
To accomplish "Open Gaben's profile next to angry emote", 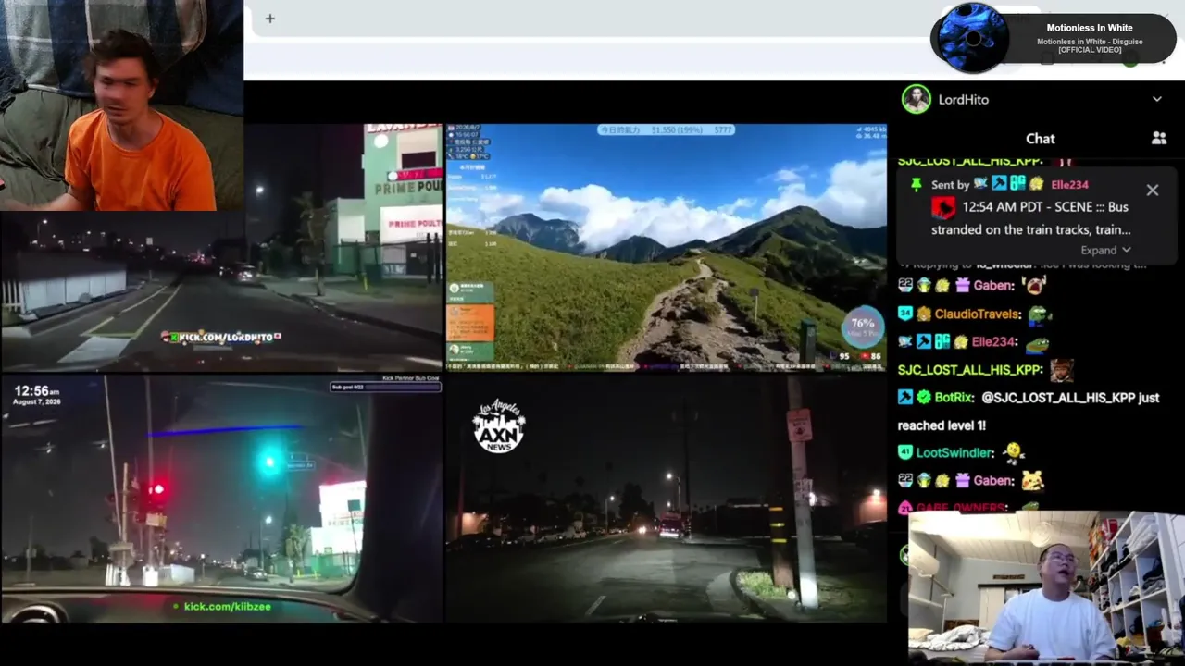I will (993, 286).
